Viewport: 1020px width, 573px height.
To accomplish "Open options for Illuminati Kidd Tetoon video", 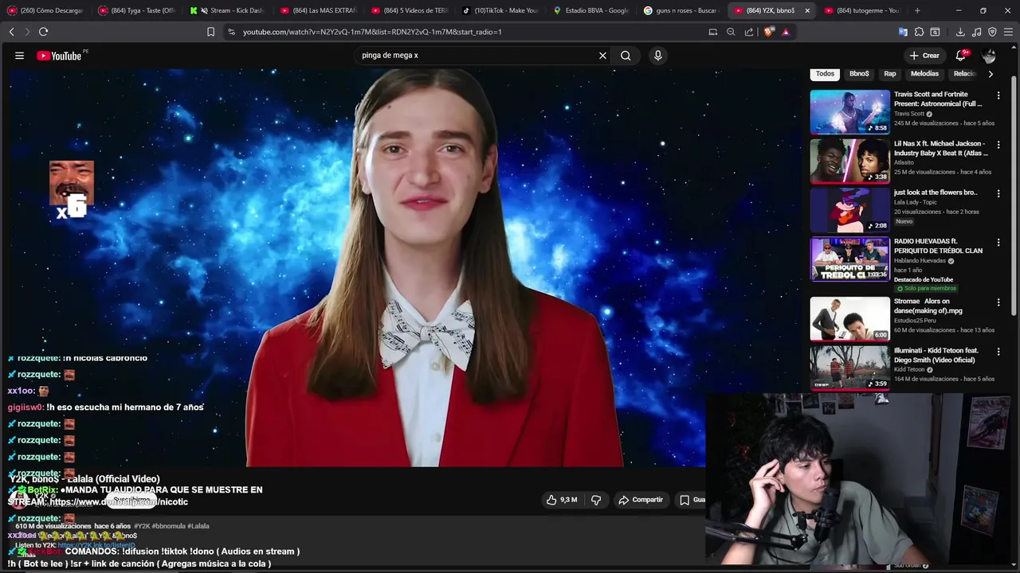I will click(x=998, y=352).
